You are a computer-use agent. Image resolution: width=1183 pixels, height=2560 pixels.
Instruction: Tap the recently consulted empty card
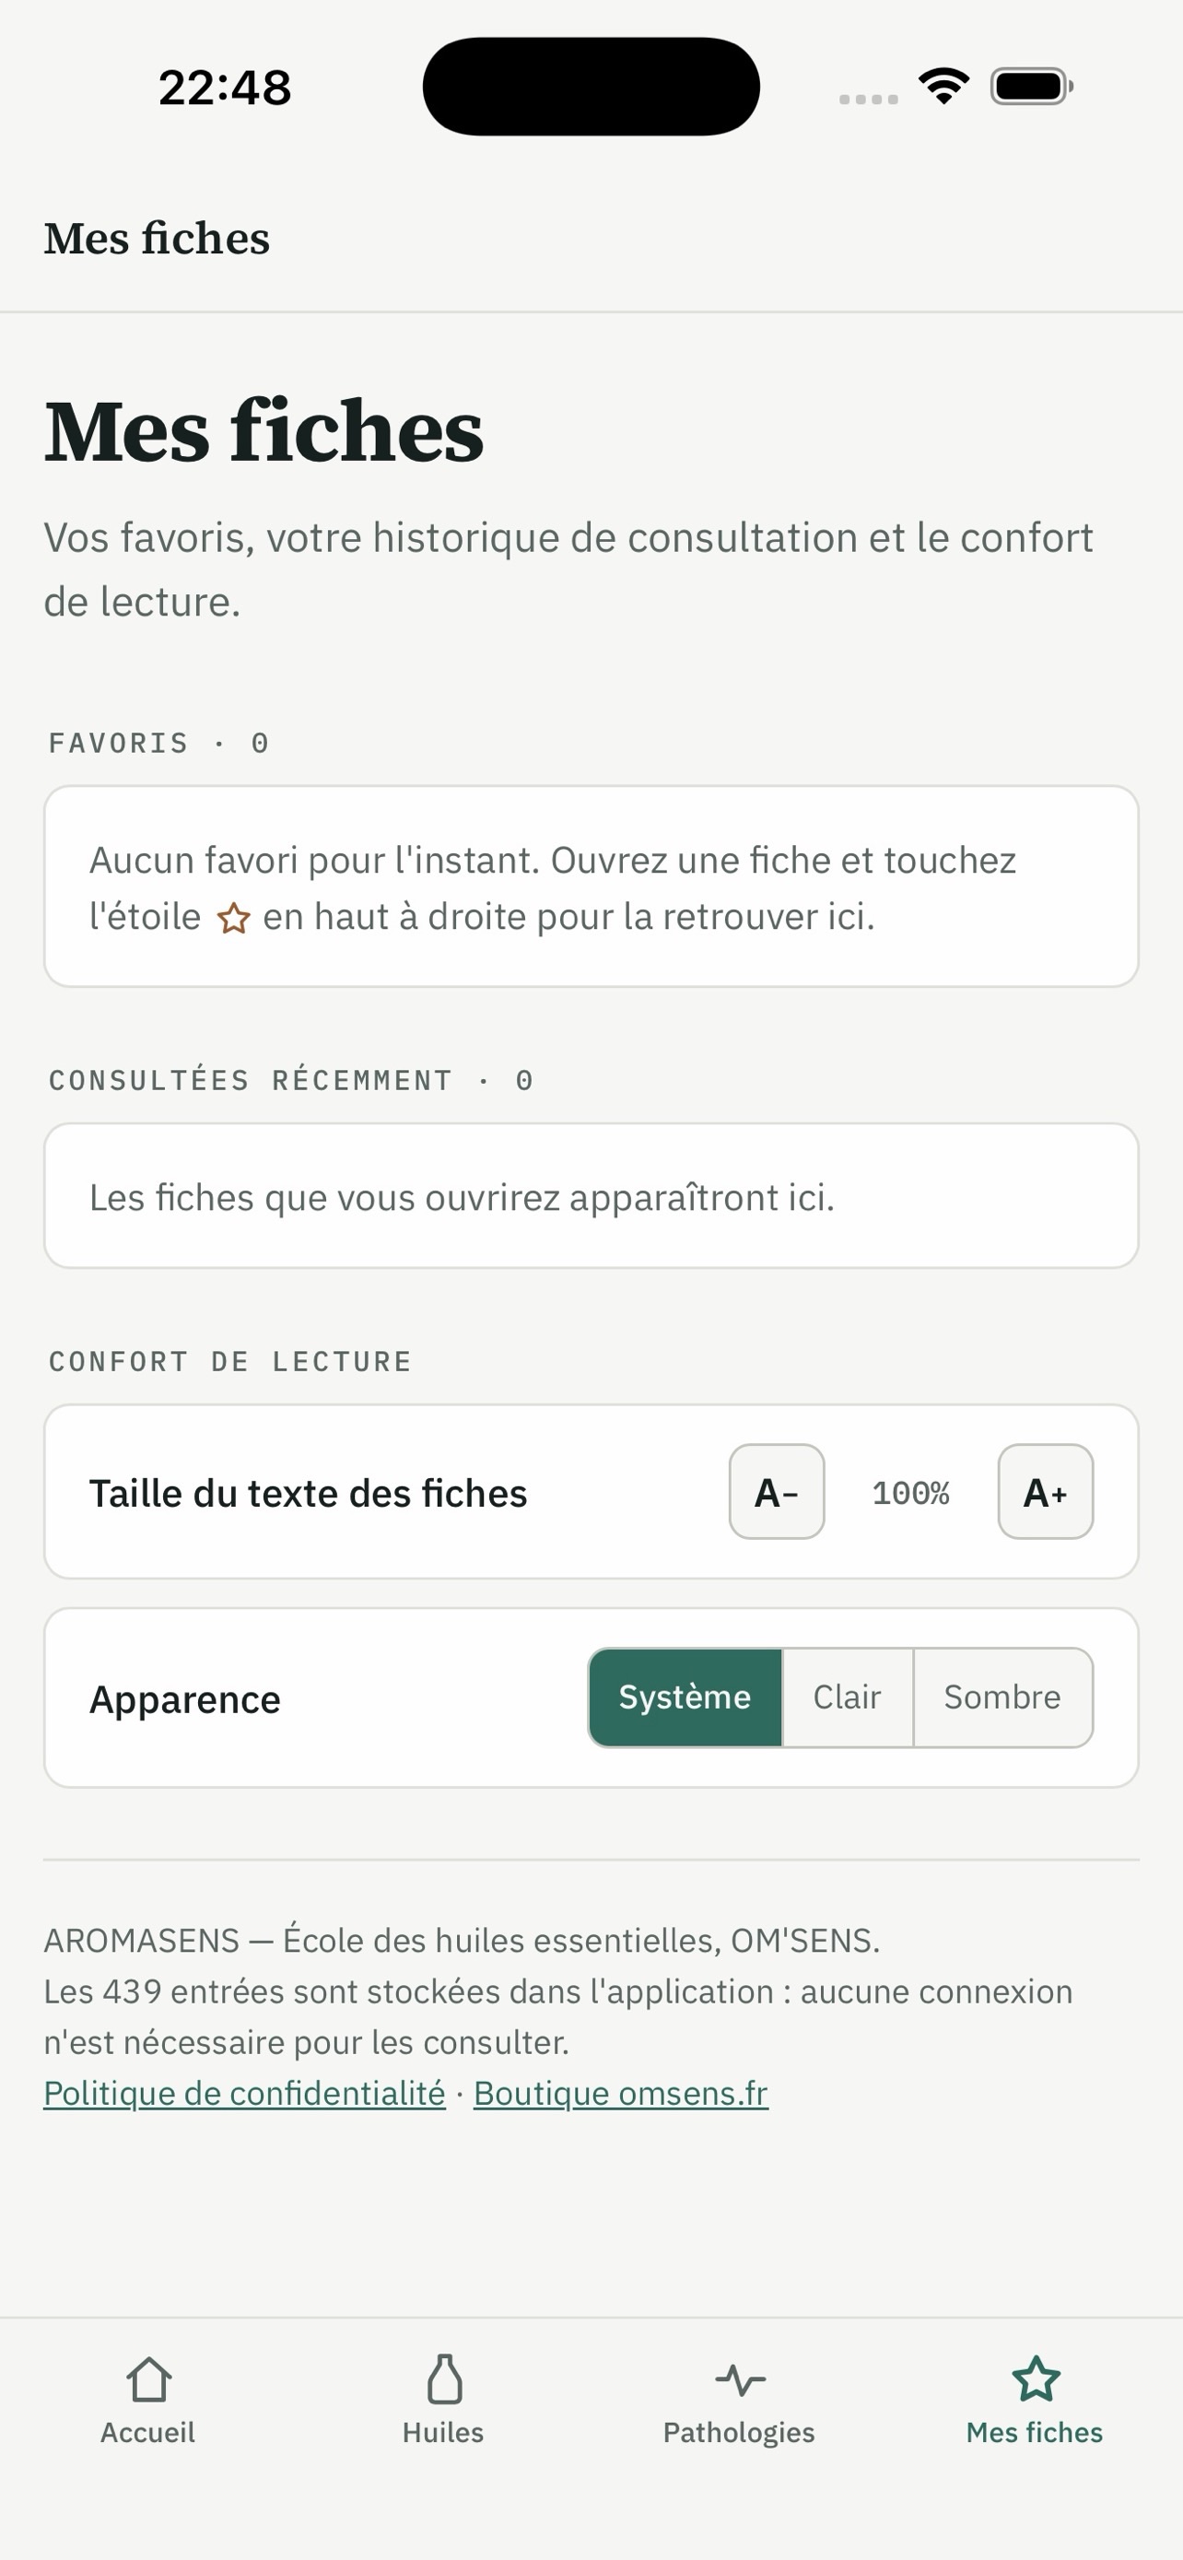591,1195
